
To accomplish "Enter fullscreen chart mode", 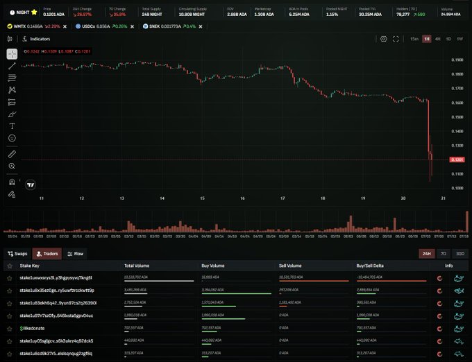I will click(x=396, y=39).
